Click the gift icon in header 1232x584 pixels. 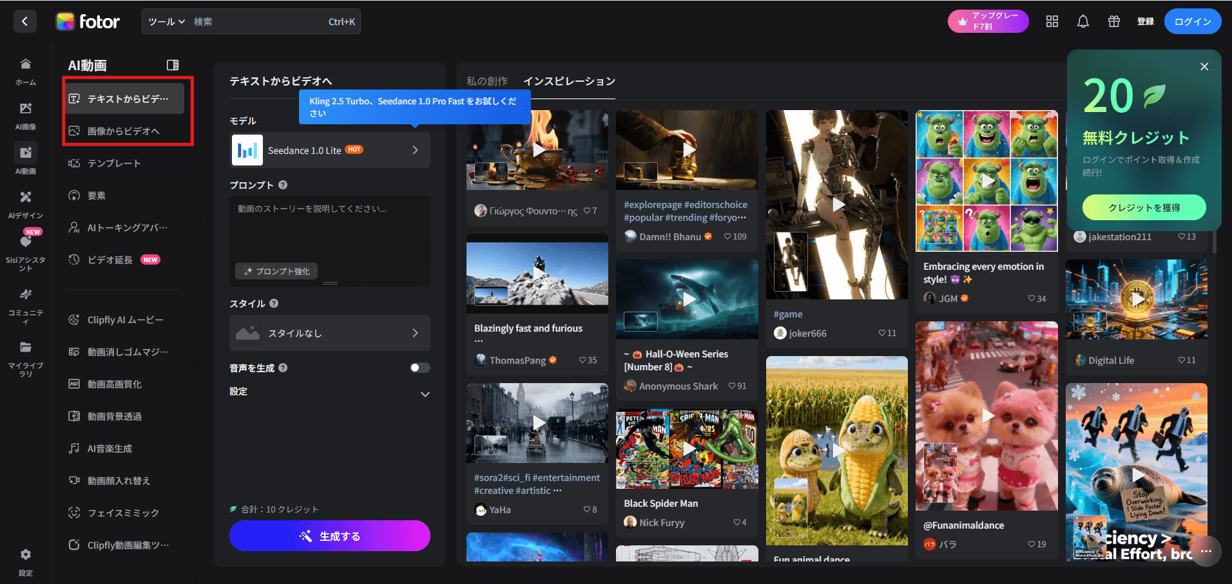click(1114, 22)
